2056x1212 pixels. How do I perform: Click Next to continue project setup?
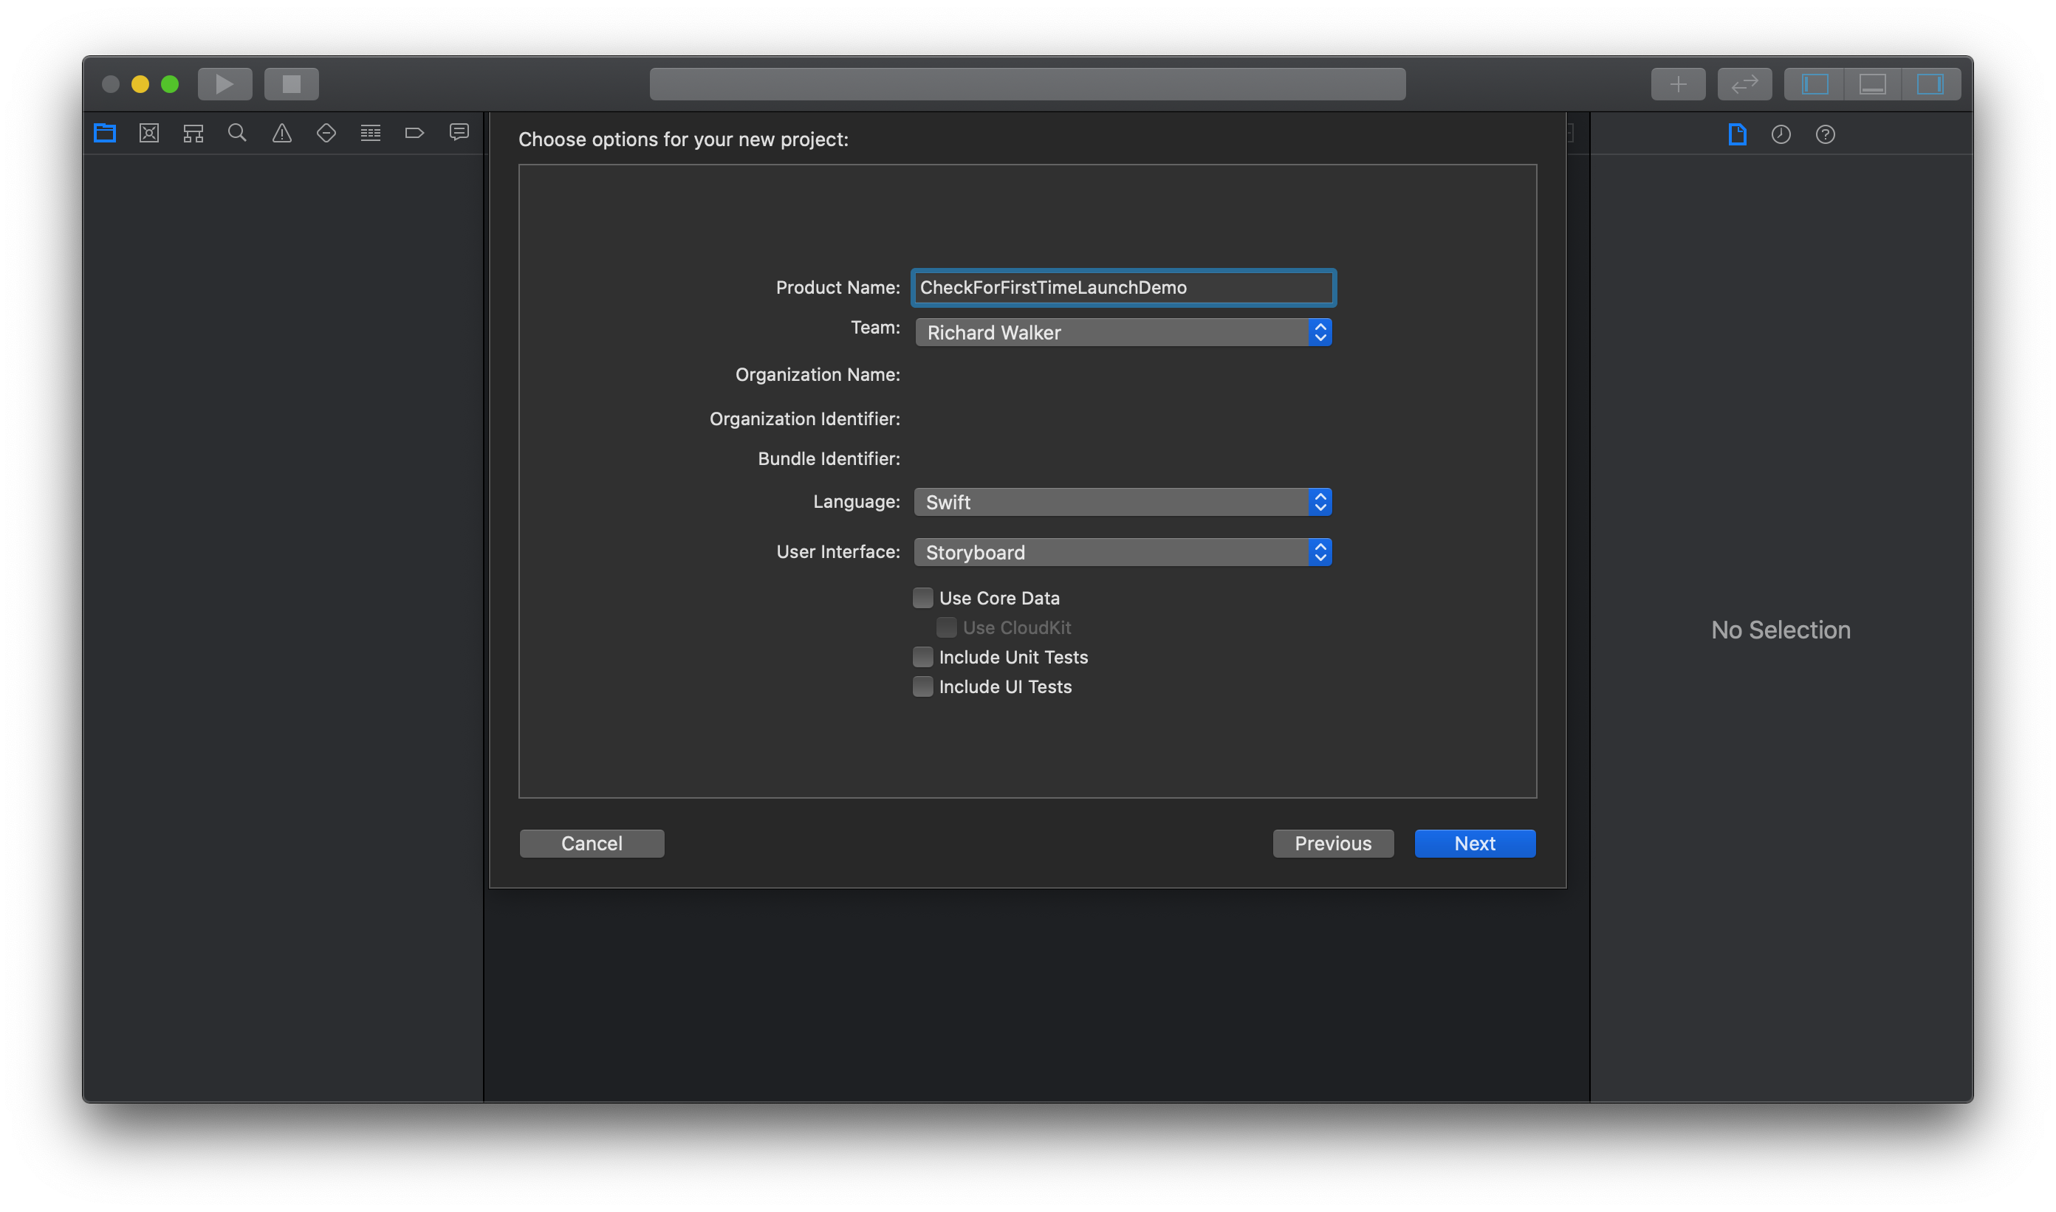(1474, 843)
